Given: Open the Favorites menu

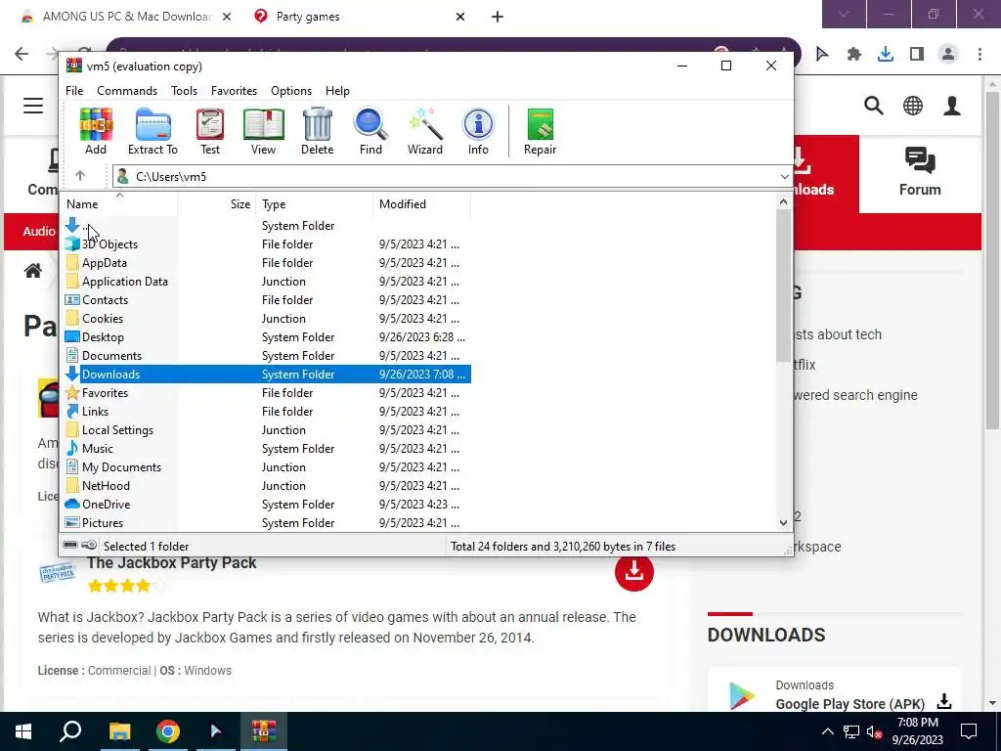Looking at the screenshot, I should [x=234, y=91].
